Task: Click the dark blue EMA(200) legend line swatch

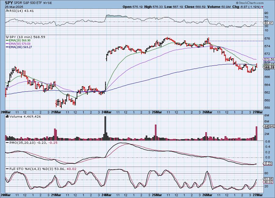Action: tap(7, 47)
